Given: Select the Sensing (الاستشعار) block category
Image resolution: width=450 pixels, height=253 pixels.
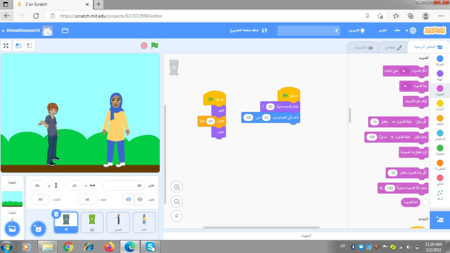Looking at the screenshot, I should 440,135.
